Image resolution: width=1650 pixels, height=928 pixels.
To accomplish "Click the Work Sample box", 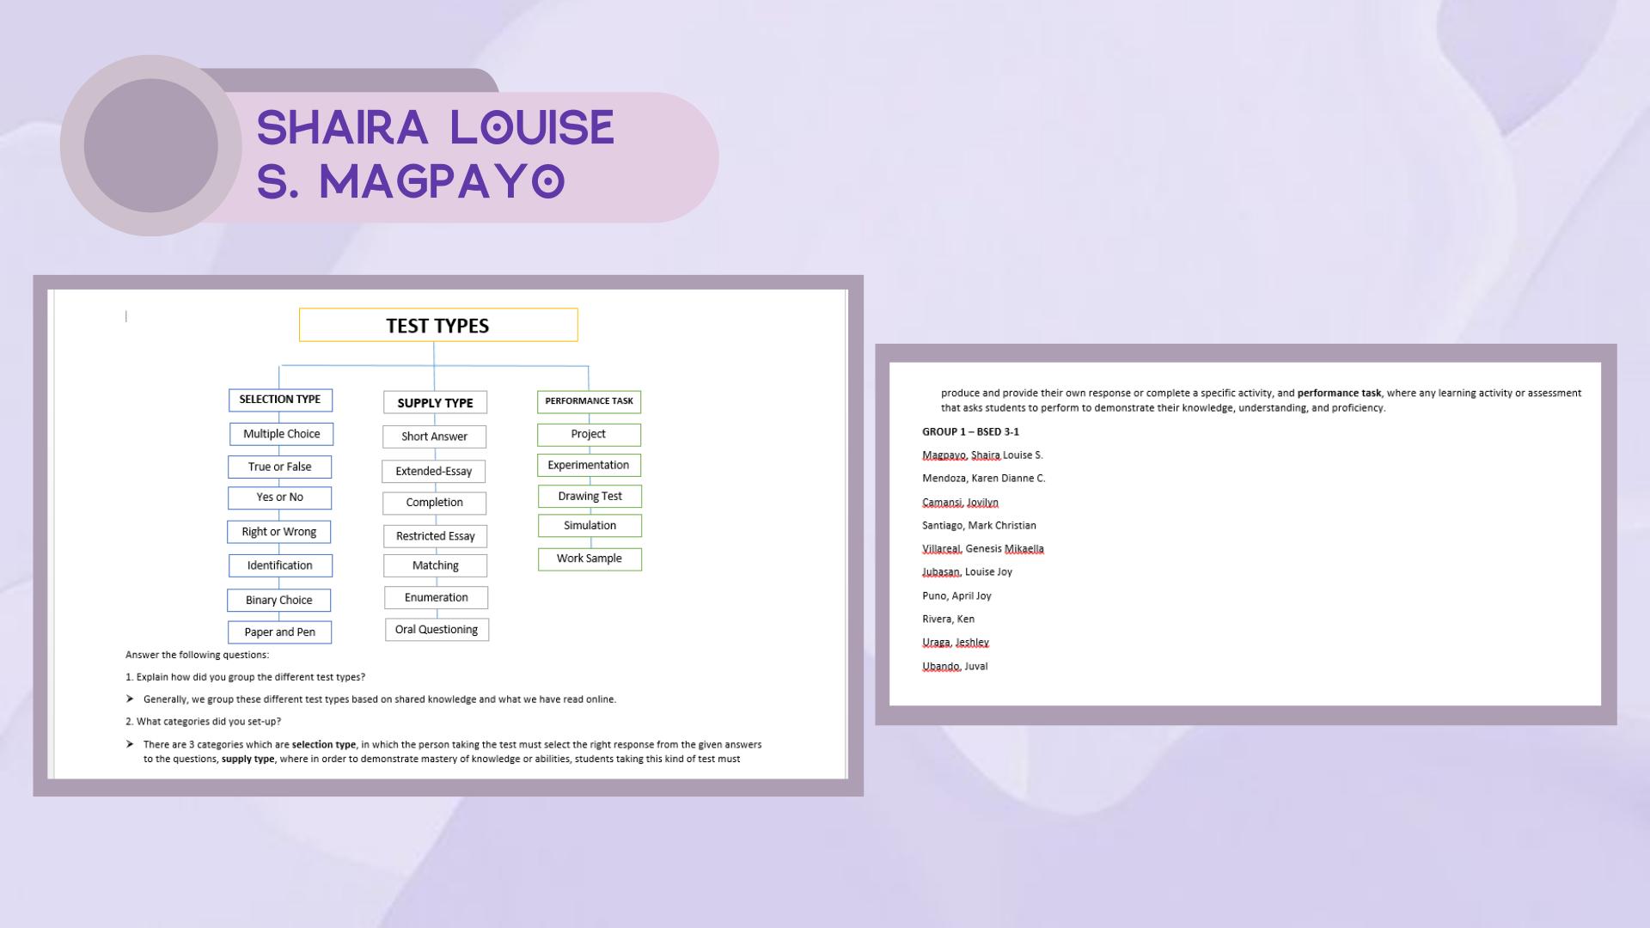I will tap(590, 559).
